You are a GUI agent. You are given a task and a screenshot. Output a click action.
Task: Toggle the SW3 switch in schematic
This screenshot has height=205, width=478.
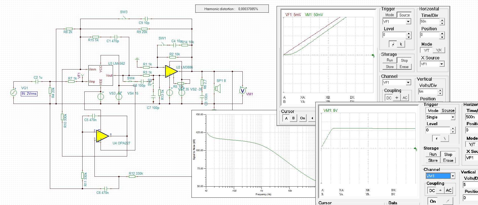[124, 18]
